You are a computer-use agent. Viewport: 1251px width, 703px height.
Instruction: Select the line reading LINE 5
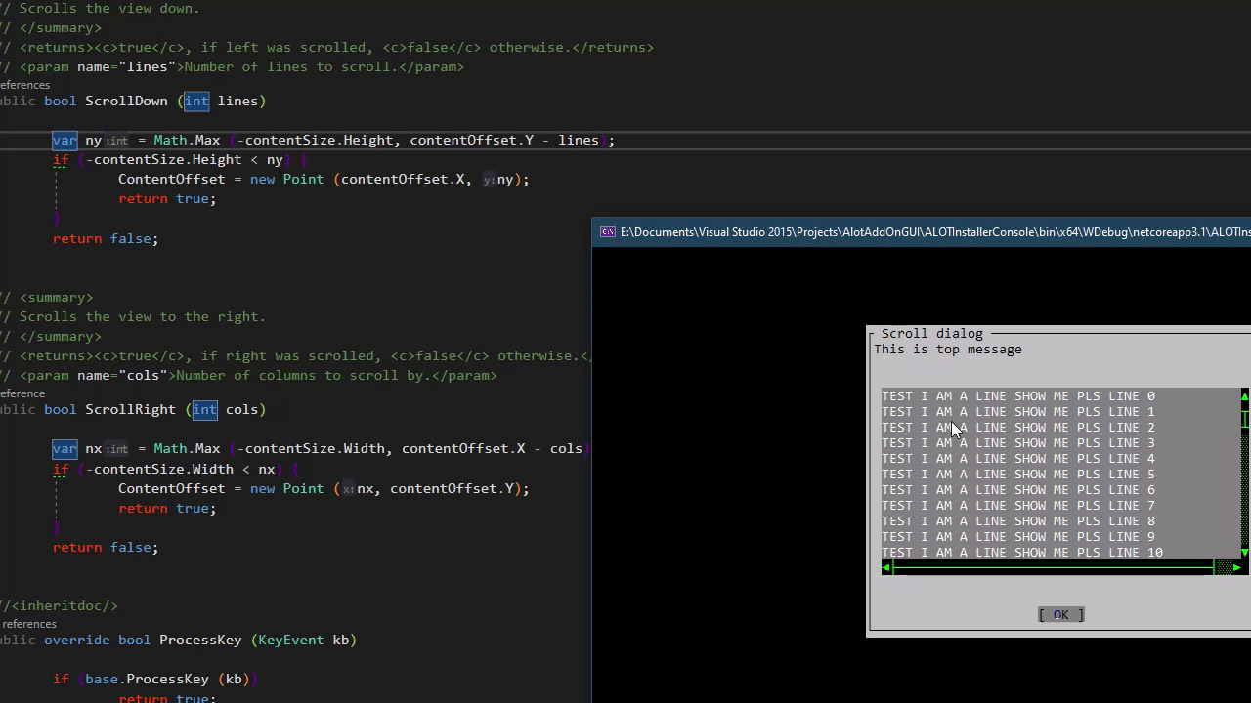point(1016,474)
